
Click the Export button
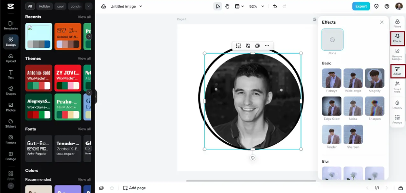pos(361,6)
